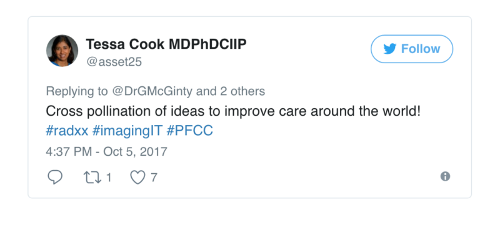Open the Tessa Cook MDPhDCIIP display name
The image size is (480, 227).
166,44
